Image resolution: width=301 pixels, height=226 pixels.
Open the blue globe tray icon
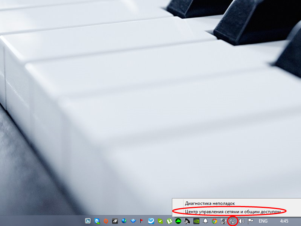point(124,221)
